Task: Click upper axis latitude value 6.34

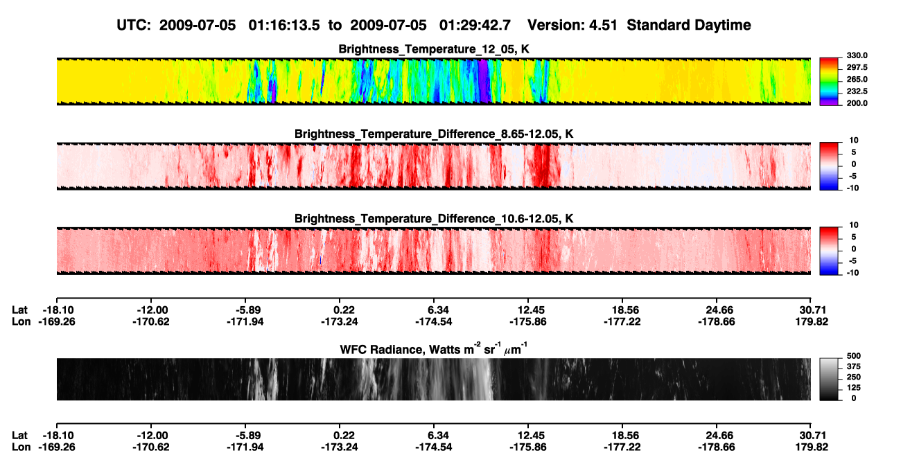Action: 434,310
